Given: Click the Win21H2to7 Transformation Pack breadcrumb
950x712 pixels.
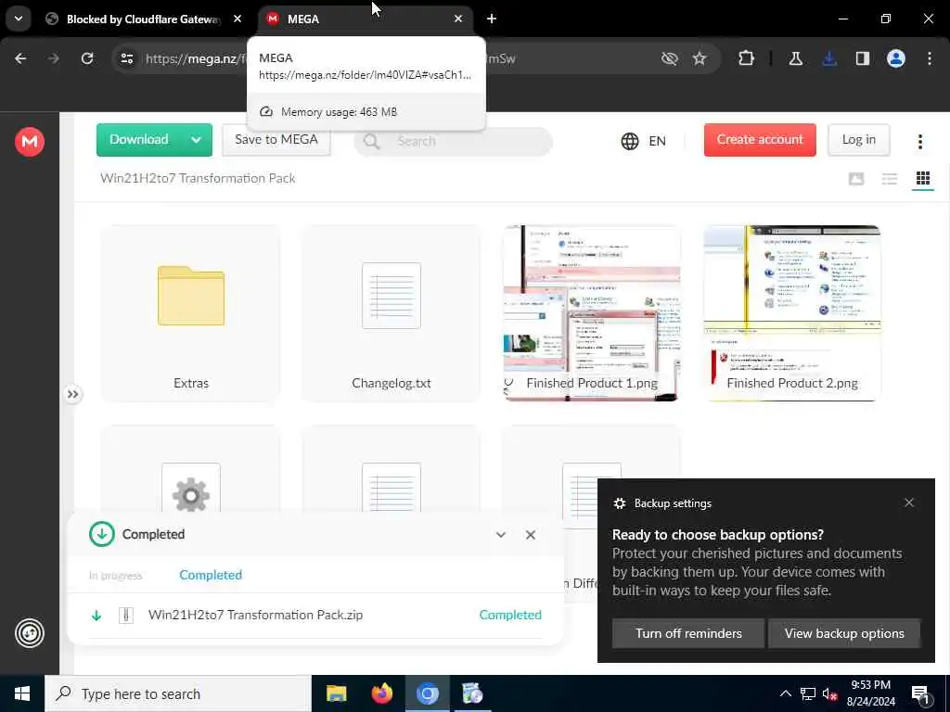Looking at the screenshot, I should (x=198, y=178).
